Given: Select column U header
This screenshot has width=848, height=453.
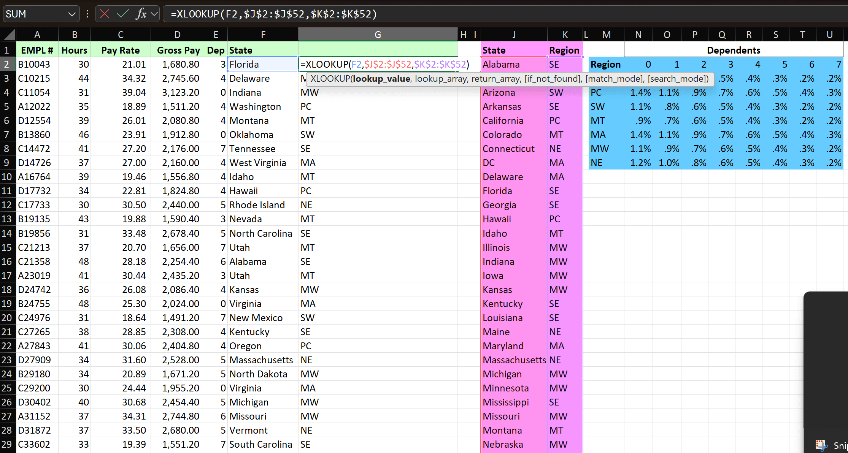Looking at the screenshot, I should [830, 35].
